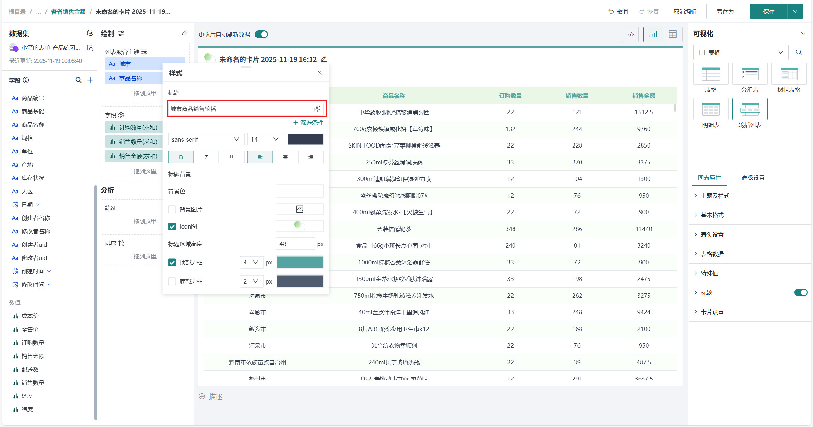Image resolution: width=813 pixels, height=427 pixels.
Task: Click the code view icon
Action: (631, 34)
